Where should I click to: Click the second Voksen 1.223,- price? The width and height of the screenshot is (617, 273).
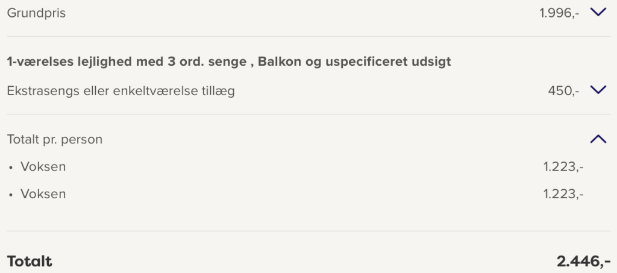(563, 194)
